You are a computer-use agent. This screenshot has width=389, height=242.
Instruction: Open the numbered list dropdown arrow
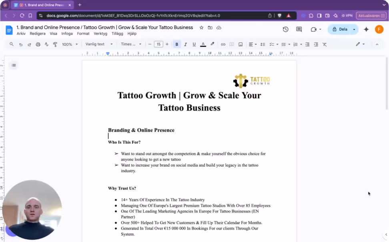pos(301,45)
